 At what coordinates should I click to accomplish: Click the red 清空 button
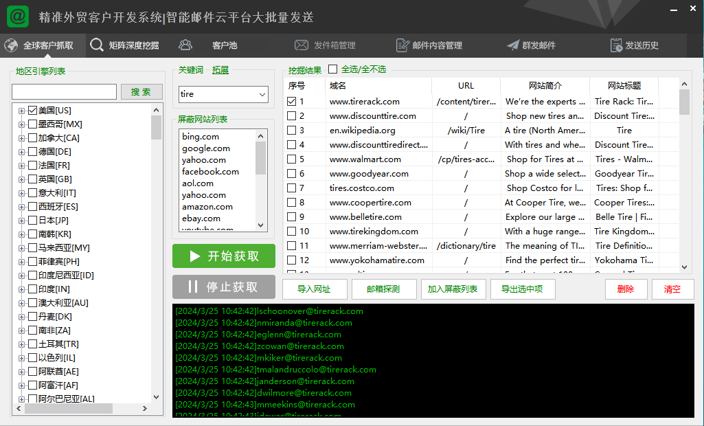672,289
